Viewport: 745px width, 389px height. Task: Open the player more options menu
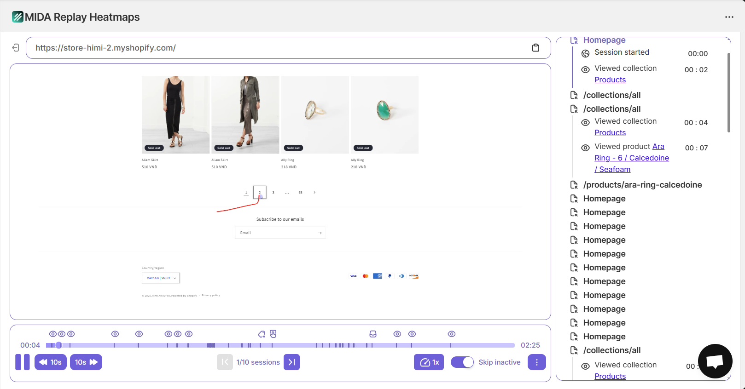(x=536, y=362)
